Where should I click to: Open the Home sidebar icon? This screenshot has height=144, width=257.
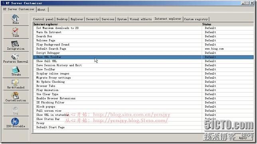click(x=16, y=19)
